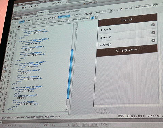Viewport: 163px width, 128px height.
Task: Open the 320 x 480 window size dropdown
Action: click(137, 116)
